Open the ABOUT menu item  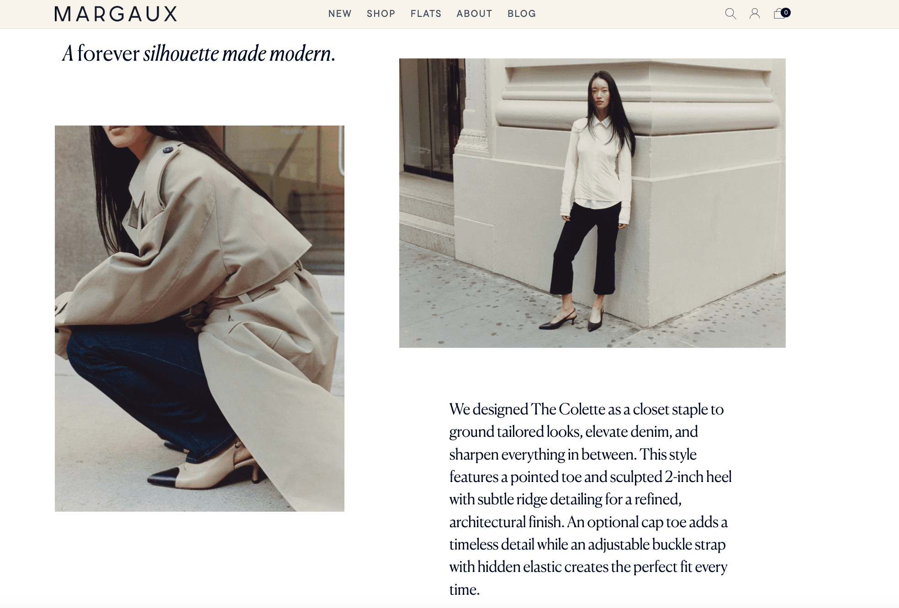[474, 14]
